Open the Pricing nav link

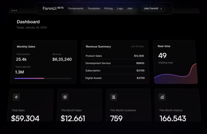pos(108,8)
